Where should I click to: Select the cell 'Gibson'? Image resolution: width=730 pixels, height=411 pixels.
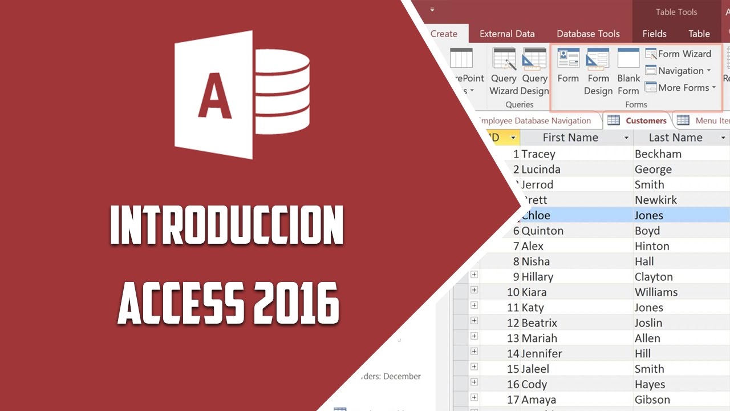[682, 401]
